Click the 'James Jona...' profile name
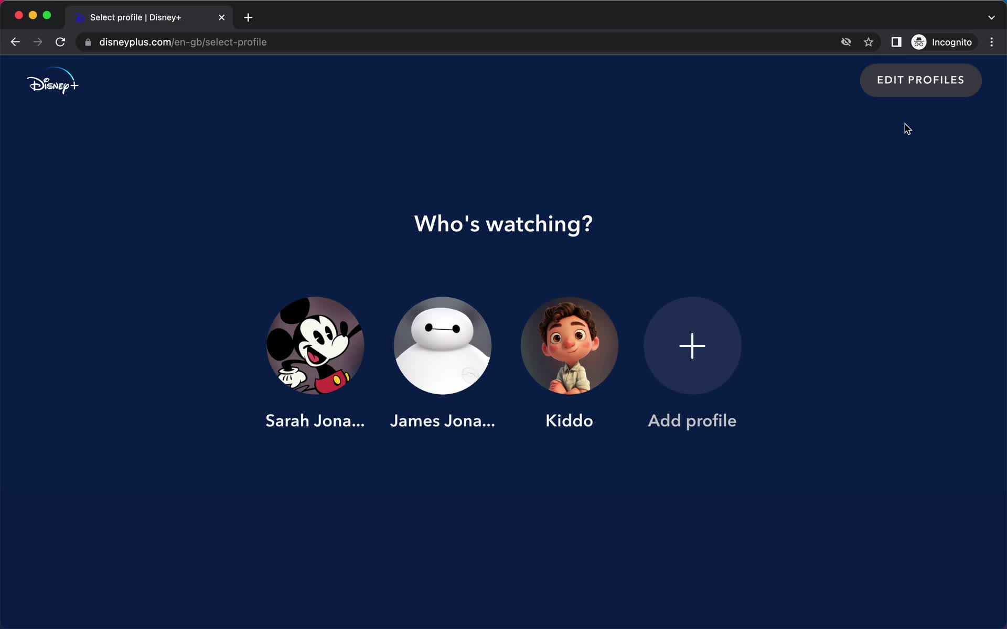 [x=442, y=420]
